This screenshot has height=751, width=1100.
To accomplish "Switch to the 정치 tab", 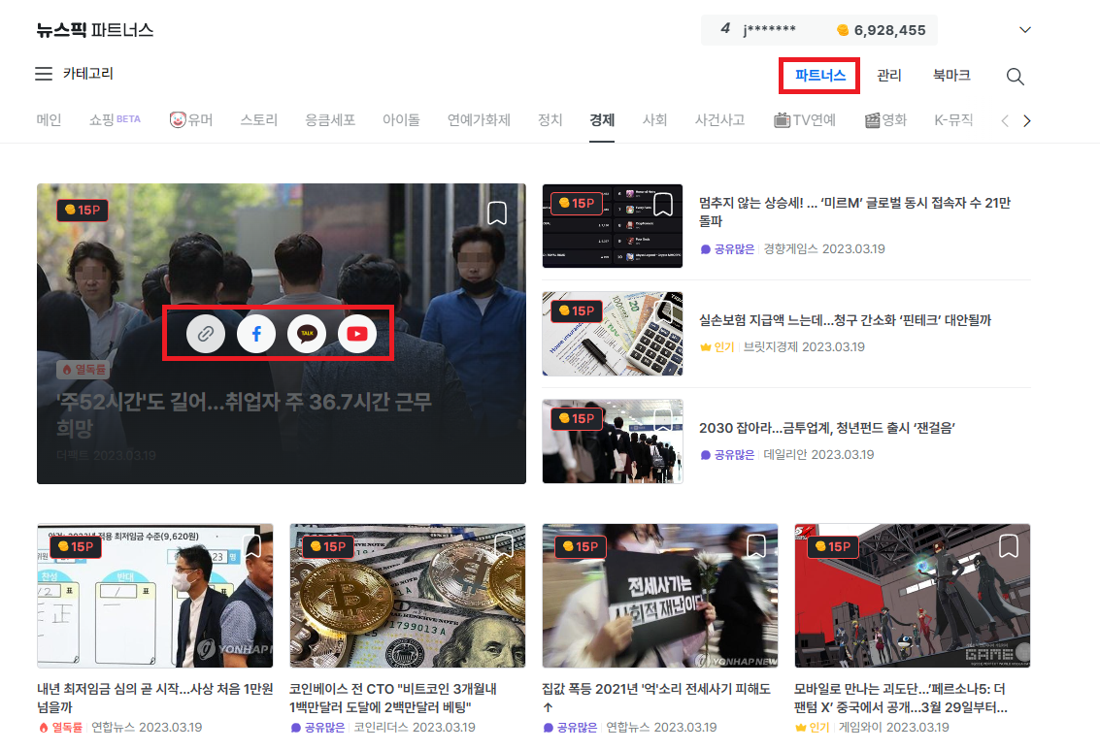I will tap(549, 120).
